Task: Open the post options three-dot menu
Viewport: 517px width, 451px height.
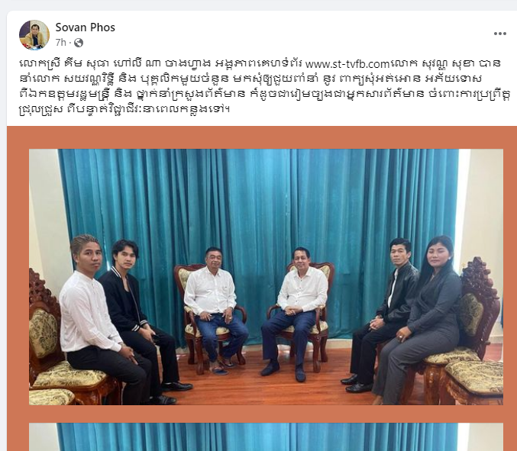Action: point(500,34)
